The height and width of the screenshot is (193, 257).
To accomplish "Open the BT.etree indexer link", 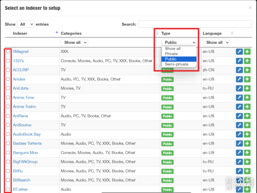I will pyautogui.click(x=20, y=189).
